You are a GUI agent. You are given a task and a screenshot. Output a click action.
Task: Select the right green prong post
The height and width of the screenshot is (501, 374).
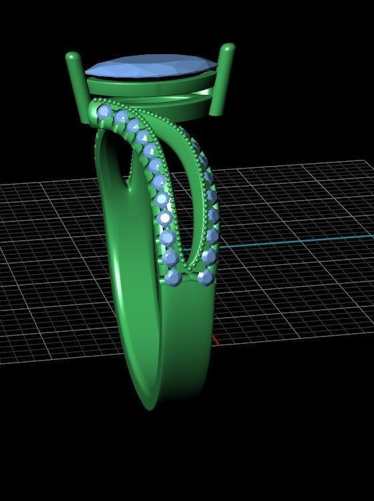click(x=223, y=79)
